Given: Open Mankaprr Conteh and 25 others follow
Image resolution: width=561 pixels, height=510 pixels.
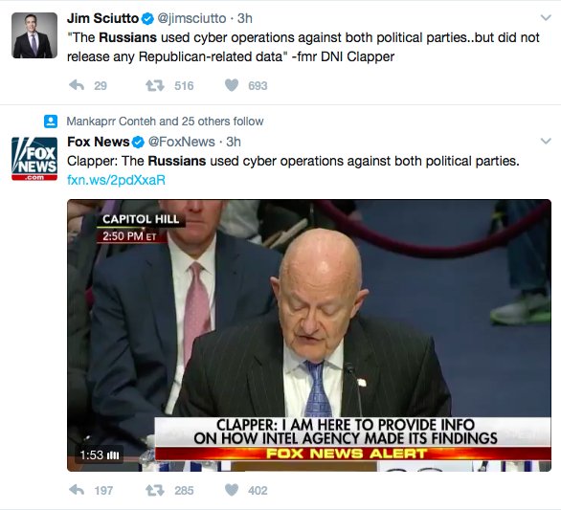Looking at the screenshot, I should click(x=165, y=122).
